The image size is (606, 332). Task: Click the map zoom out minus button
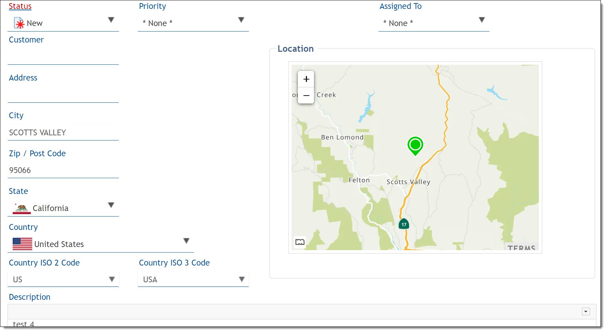point(306,96)
